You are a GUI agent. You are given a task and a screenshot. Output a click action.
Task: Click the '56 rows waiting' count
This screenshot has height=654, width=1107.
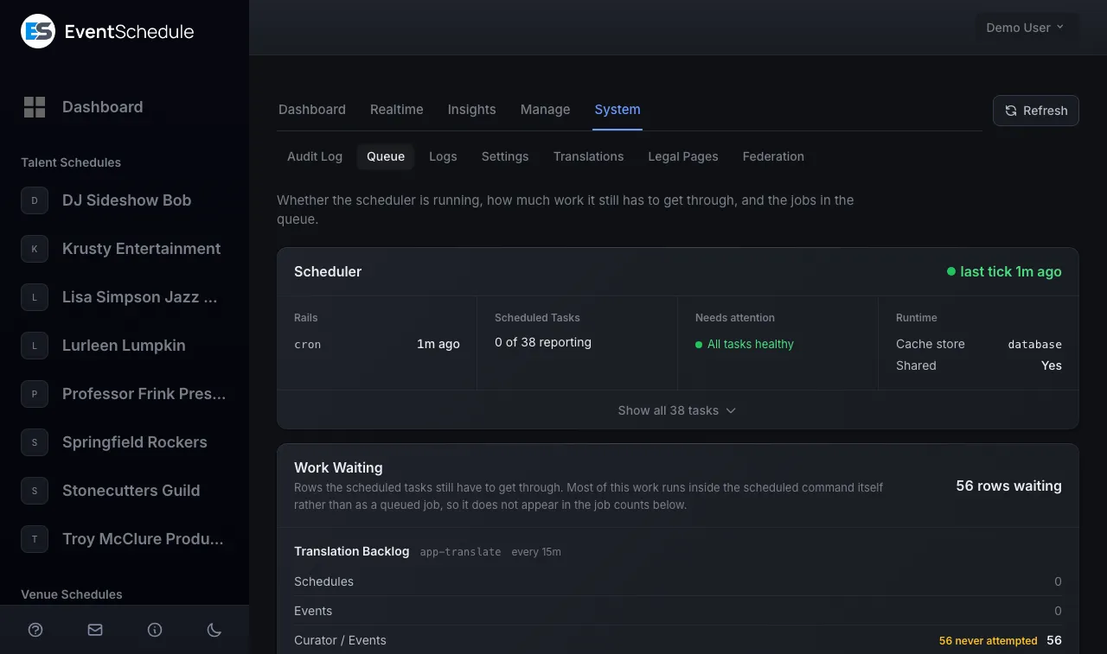click(1009, 486)
